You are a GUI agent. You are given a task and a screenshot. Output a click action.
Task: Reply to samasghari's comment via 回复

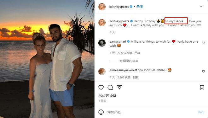click(137, 53)
